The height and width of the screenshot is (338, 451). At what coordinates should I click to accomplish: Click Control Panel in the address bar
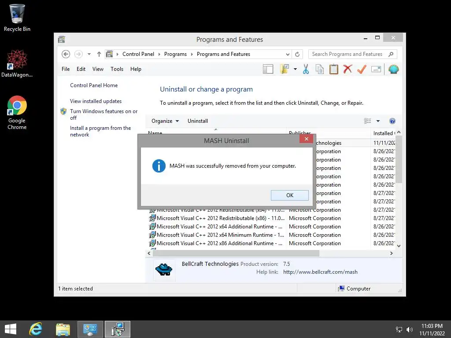coord(138,54)
